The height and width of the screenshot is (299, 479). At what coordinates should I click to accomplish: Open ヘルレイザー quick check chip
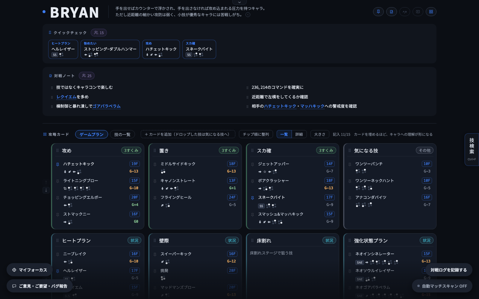[63, 49]
